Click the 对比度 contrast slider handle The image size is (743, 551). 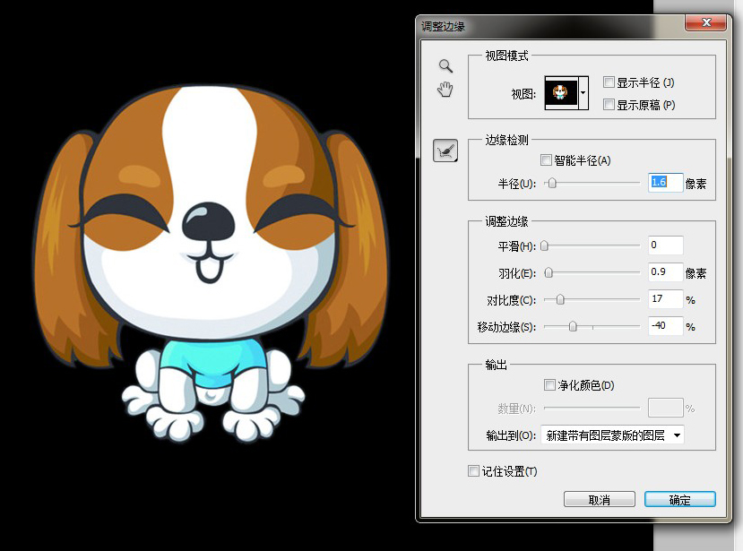coord(560,300)
